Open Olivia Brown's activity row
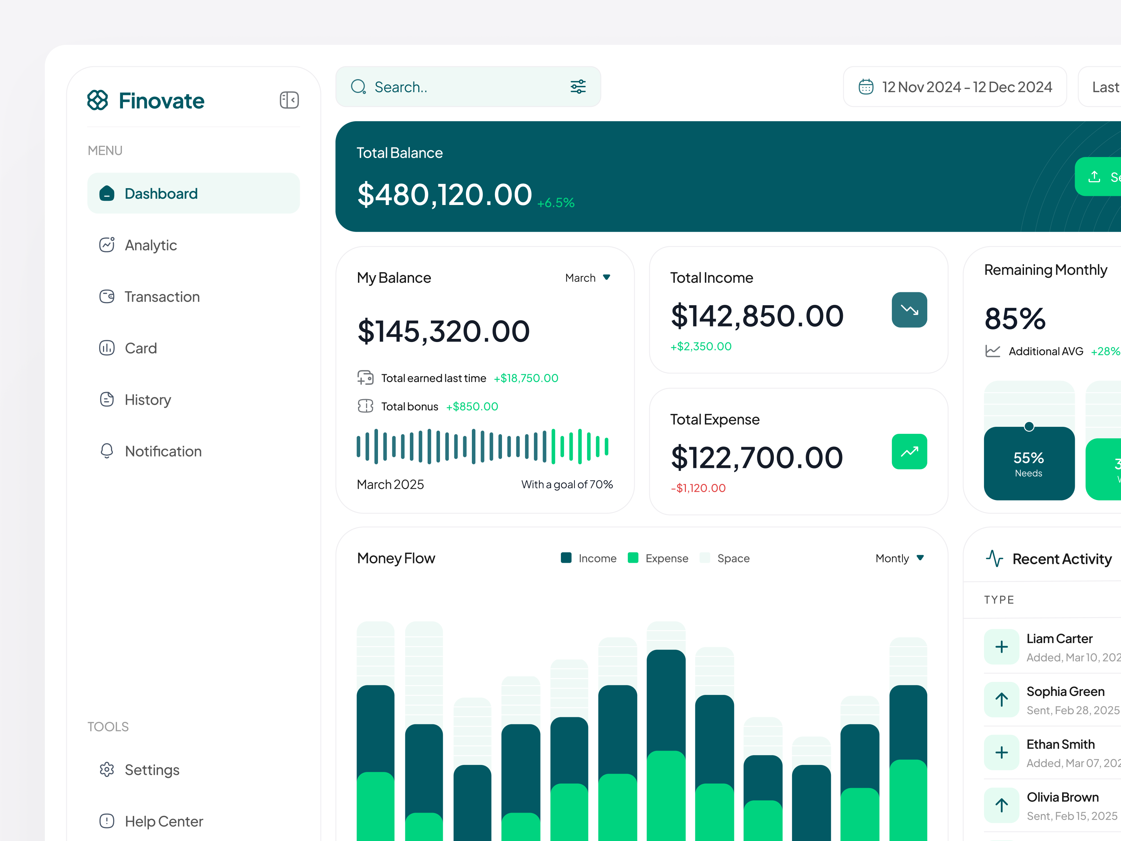This screenshot has height=841, width=1121. pyautogui.click(x=1053, y=806)
